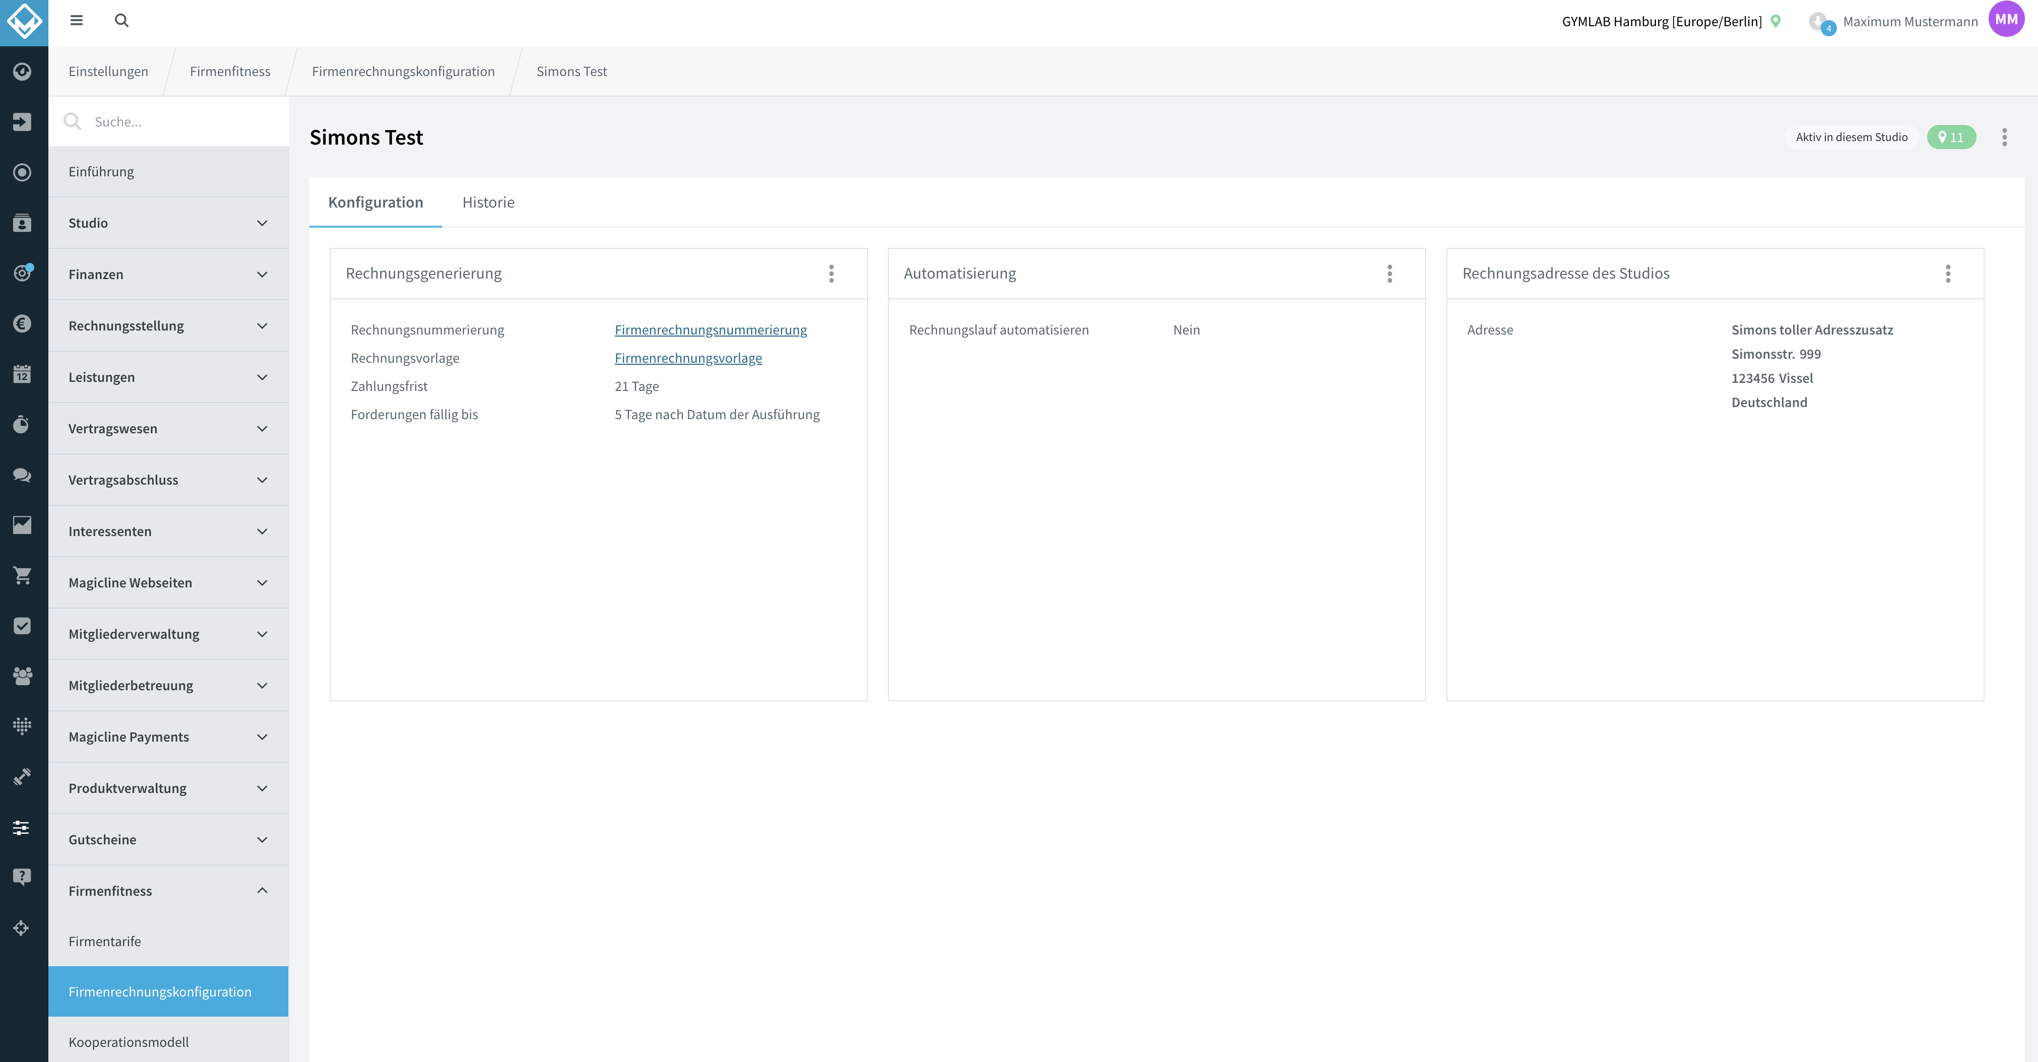Select Kooperationsmodell submenu item
The height and width of the screenshot is (1062, 2038).
tap(168, 1042)
